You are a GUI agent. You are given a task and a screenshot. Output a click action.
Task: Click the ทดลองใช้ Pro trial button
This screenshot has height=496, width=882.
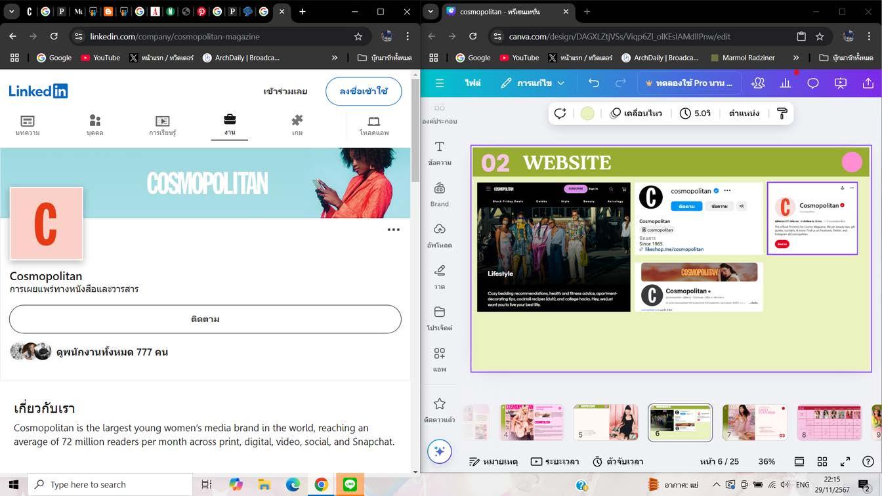[x=689, y=83]
